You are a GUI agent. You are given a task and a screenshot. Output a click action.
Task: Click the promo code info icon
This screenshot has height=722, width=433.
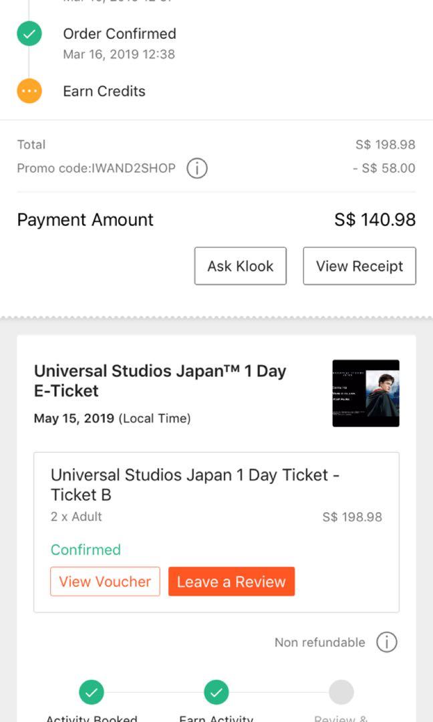pos(196,168)
